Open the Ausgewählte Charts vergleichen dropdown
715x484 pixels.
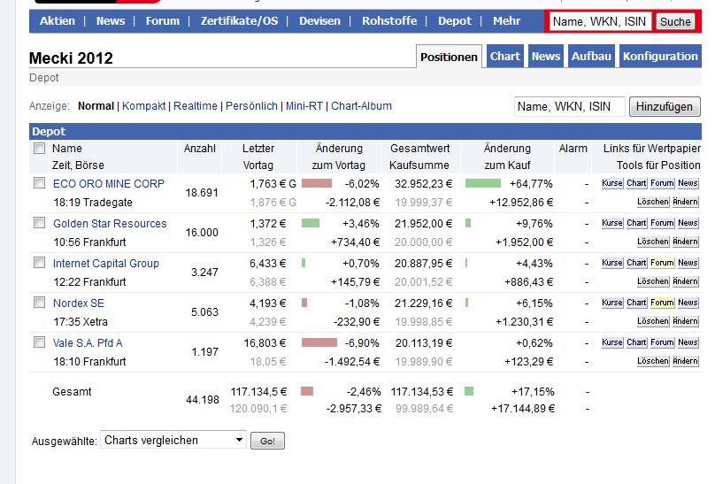173,441
